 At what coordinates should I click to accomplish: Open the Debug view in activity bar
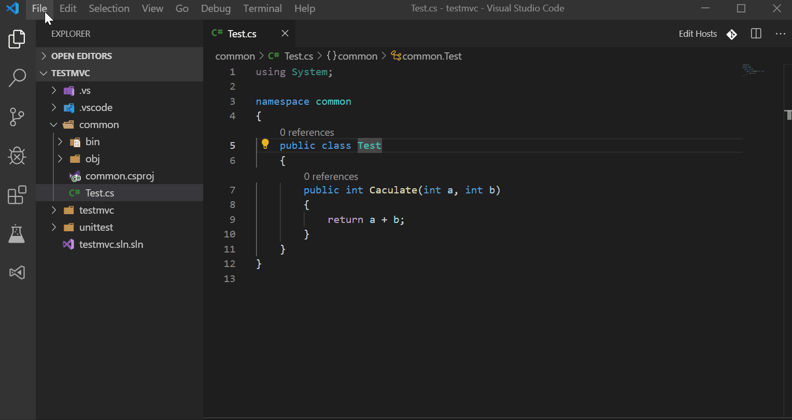(17, 156)
